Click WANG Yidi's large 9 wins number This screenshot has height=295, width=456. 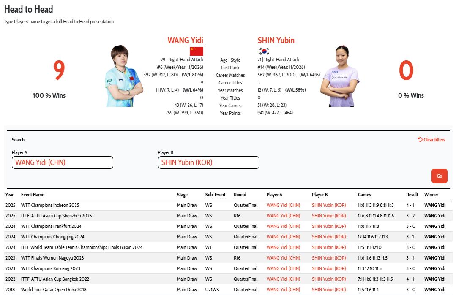[59, 70]
